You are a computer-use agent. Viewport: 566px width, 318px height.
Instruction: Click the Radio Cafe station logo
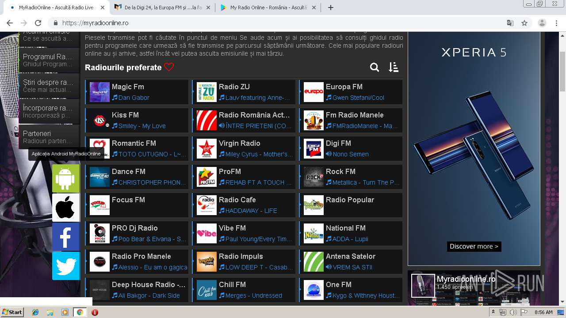click(x=207, y=205)
